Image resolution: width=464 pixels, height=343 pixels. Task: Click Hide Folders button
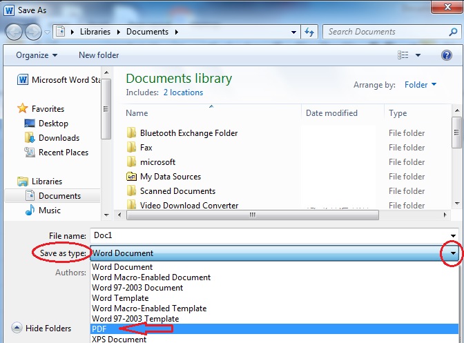pos(41,328)
